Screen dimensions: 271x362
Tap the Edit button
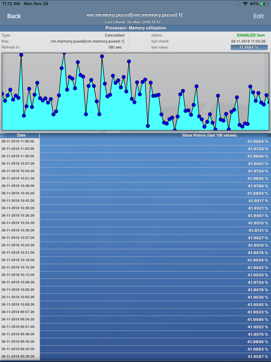259,16
